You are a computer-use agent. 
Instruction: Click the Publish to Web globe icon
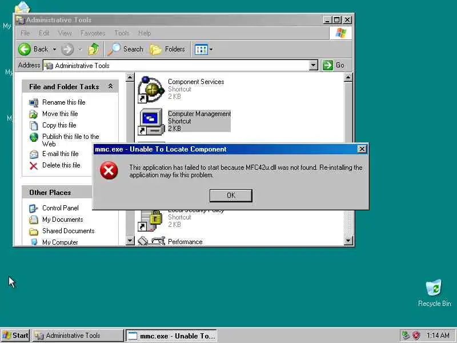[x=34, y=137]
